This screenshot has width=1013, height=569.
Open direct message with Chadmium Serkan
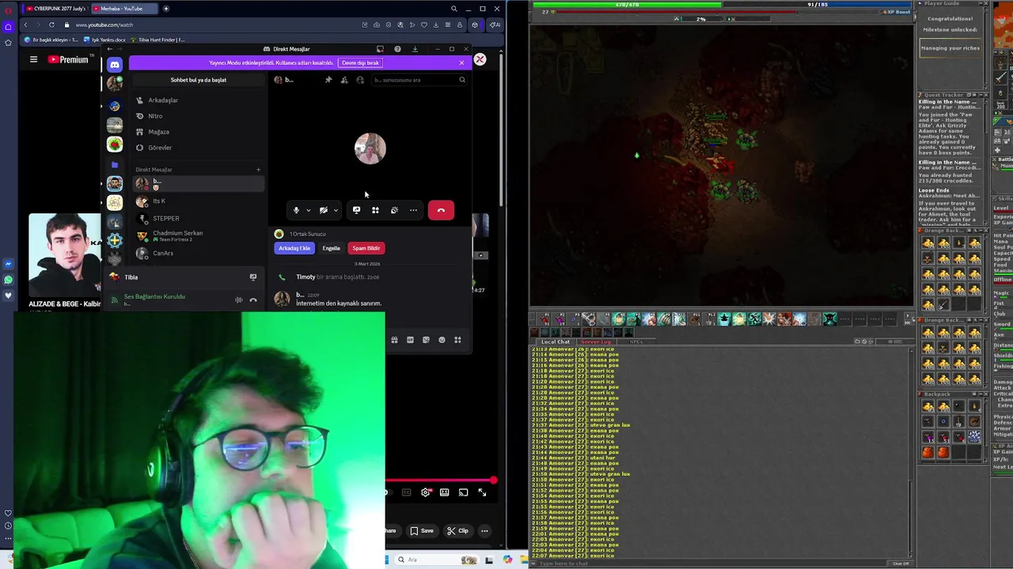coord(198,236)
